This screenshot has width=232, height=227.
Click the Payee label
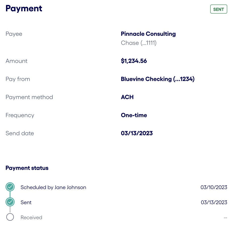14,34
